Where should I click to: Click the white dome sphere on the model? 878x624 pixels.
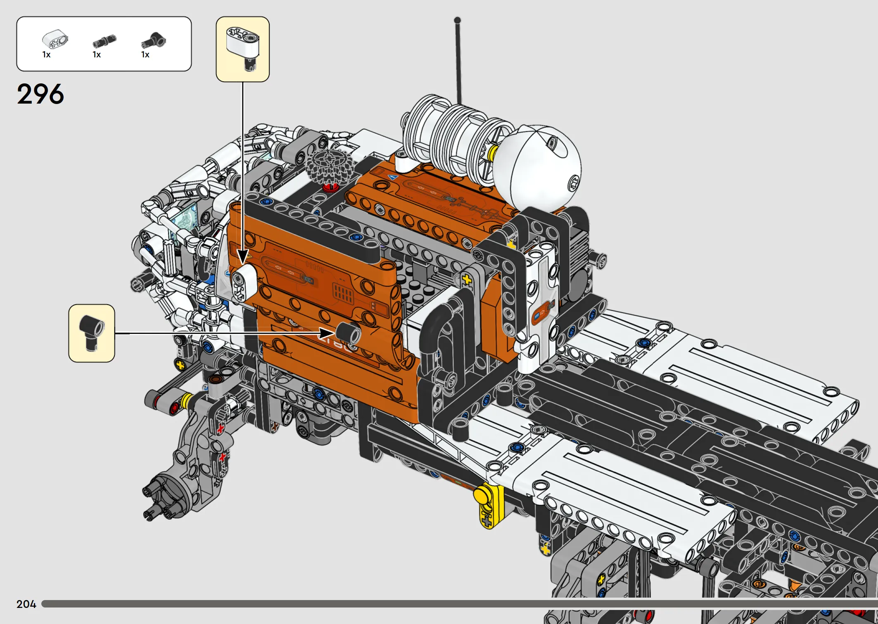point(537,167)
